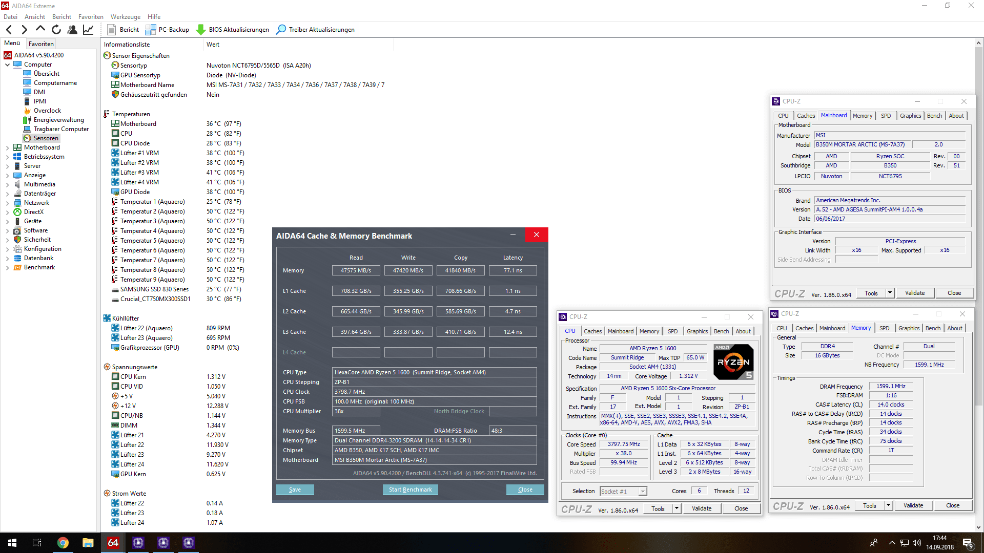Click the Start Benchmark button

coord(410,490)
